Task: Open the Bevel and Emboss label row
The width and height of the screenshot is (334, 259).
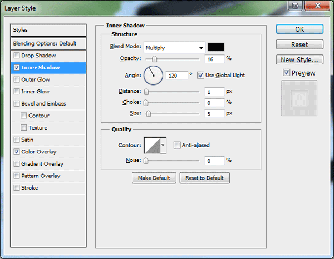Action: (43, 103)
